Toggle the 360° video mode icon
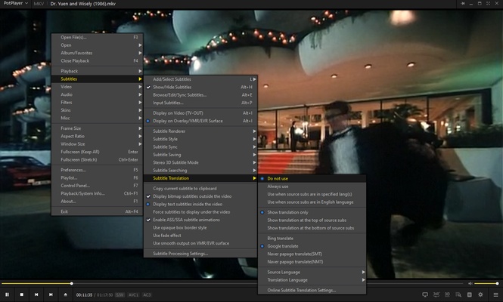 436,294
